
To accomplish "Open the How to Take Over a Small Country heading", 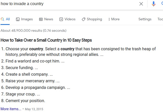I will coord(46,40).
